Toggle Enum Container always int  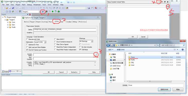pyautogui.click(x=55, y=42)
